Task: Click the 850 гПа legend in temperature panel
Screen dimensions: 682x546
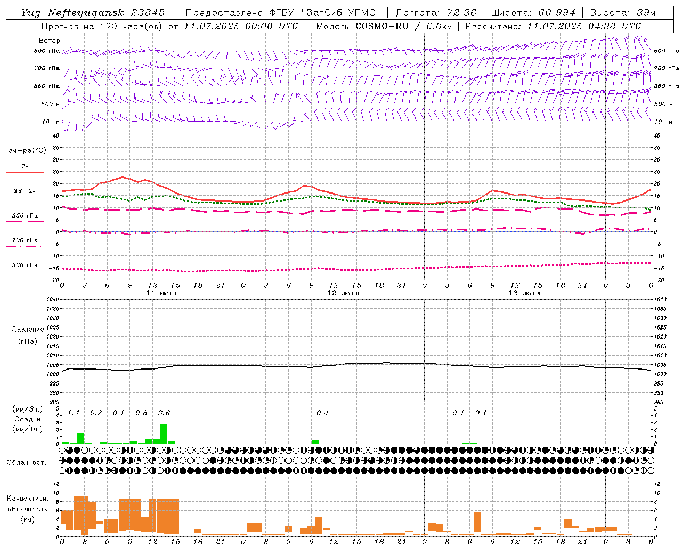Action: click(x=25, y=216)
